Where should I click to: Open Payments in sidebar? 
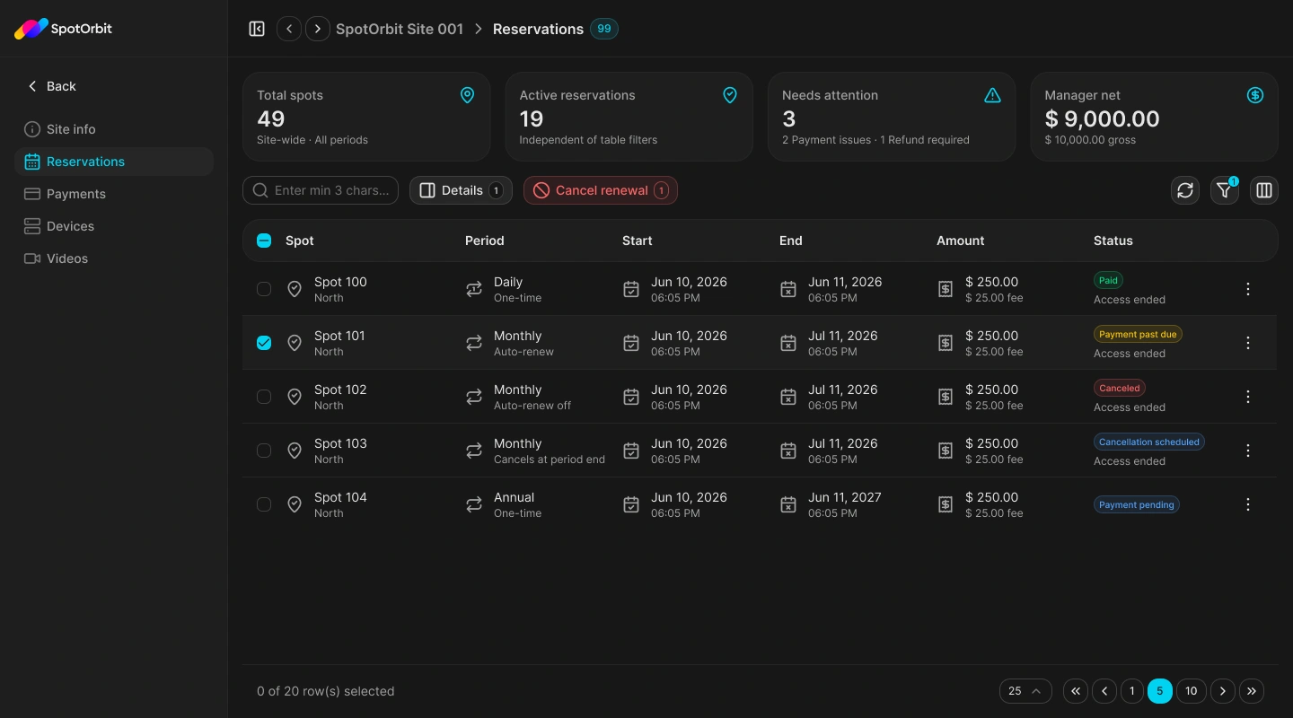[x=114, y=194]
